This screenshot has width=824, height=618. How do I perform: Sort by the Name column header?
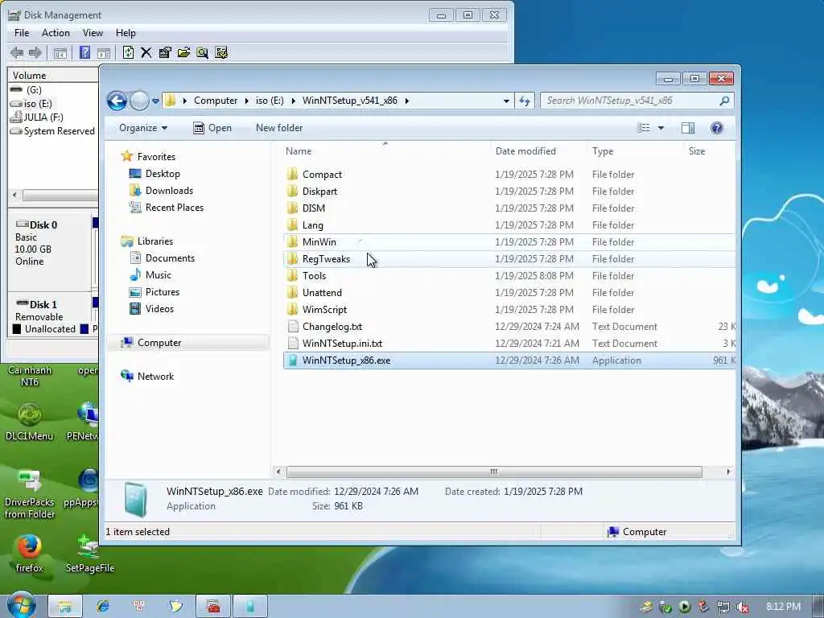tap(385, 151)
